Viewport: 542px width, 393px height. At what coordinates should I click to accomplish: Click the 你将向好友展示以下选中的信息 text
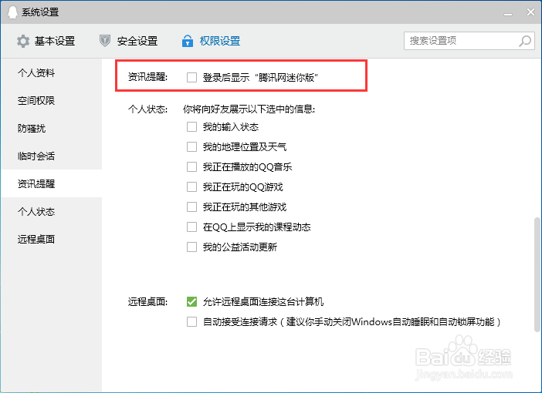pyautogui.click(x=249, y=109)
